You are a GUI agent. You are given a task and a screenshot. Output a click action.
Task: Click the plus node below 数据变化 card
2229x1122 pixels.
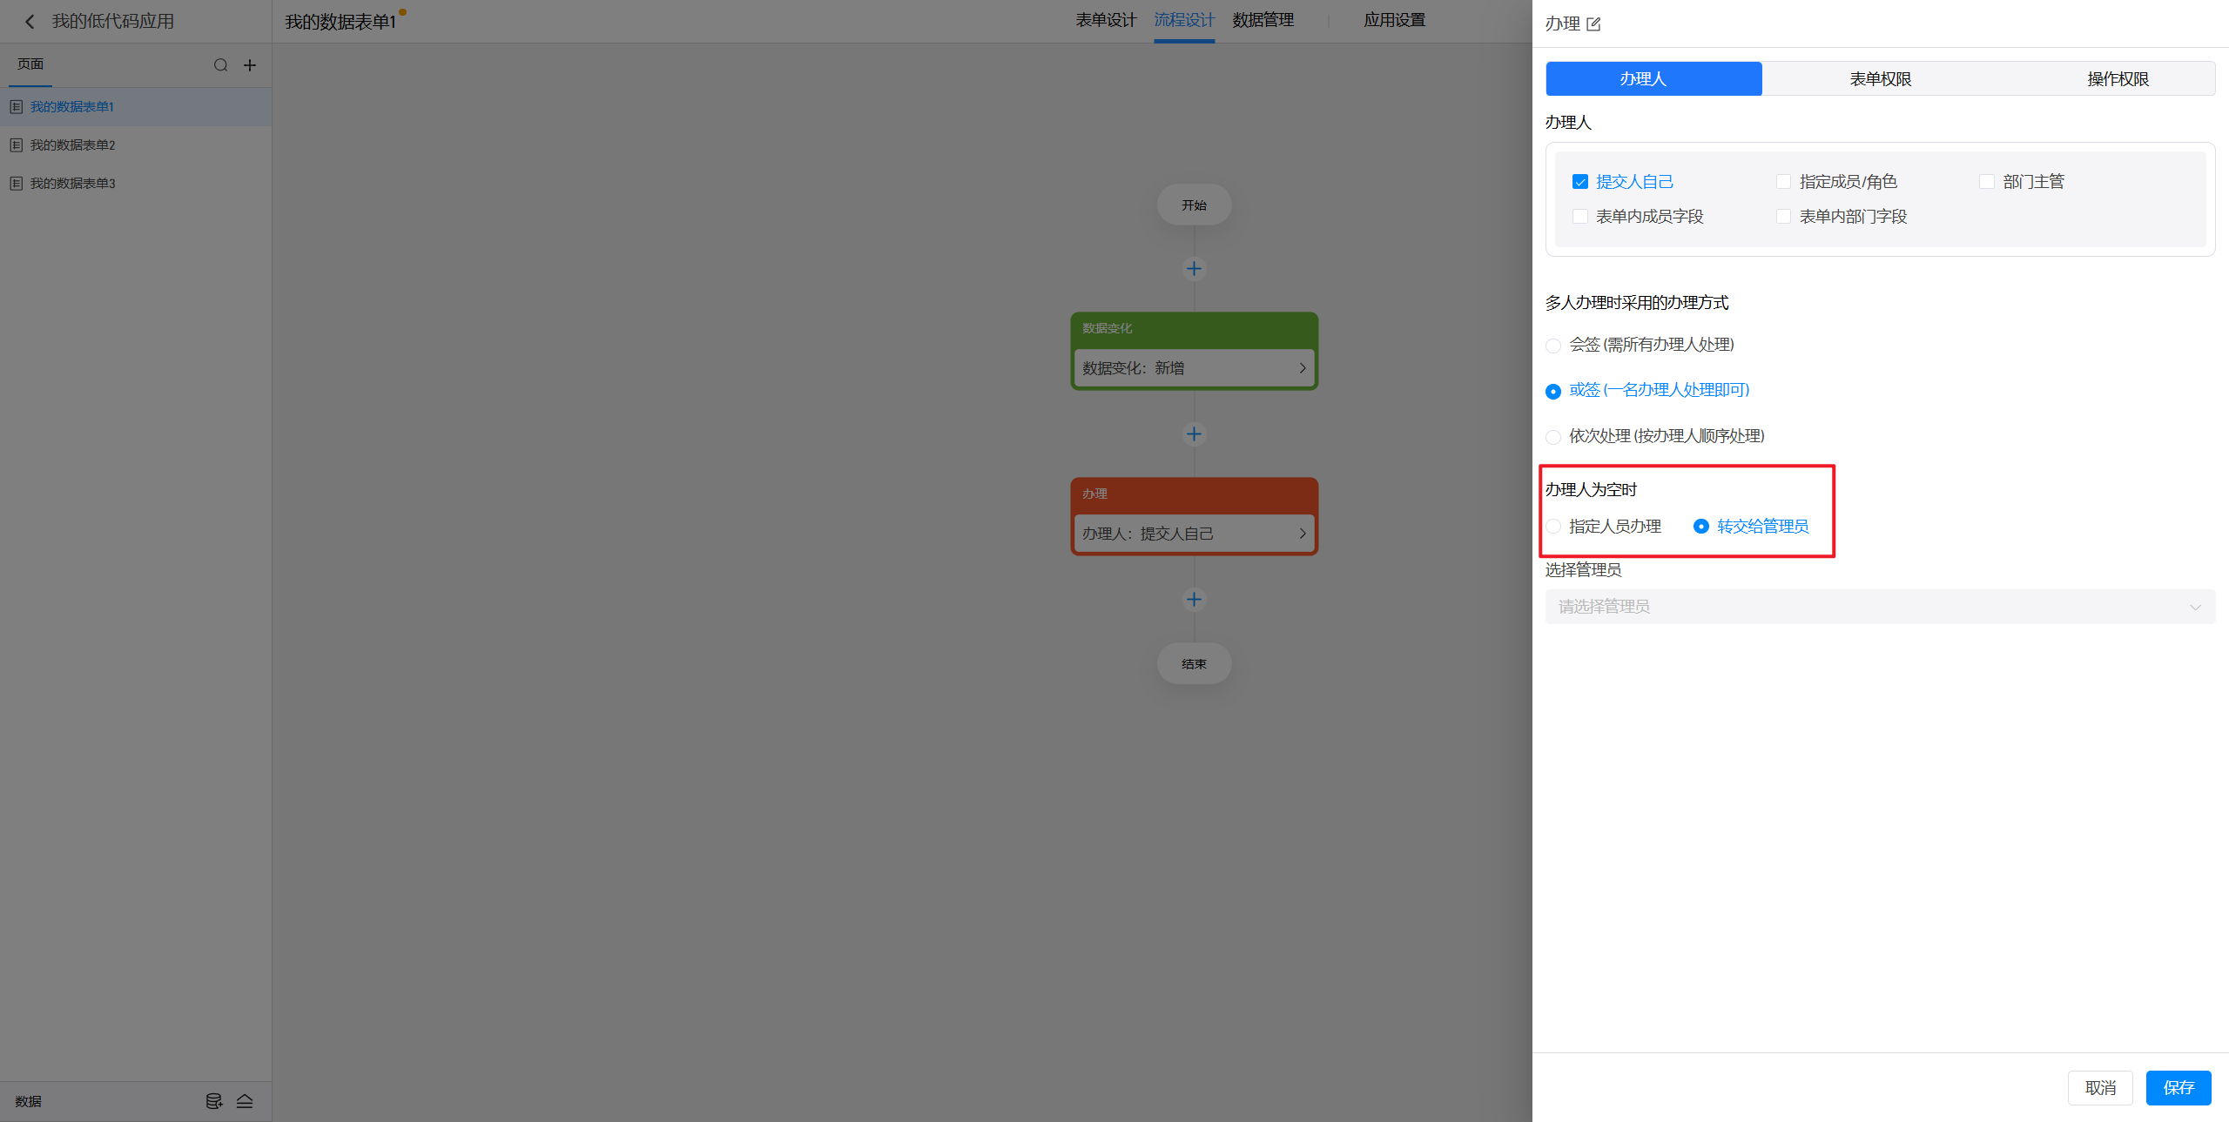pyautogui.click(x=1194, y=434)
